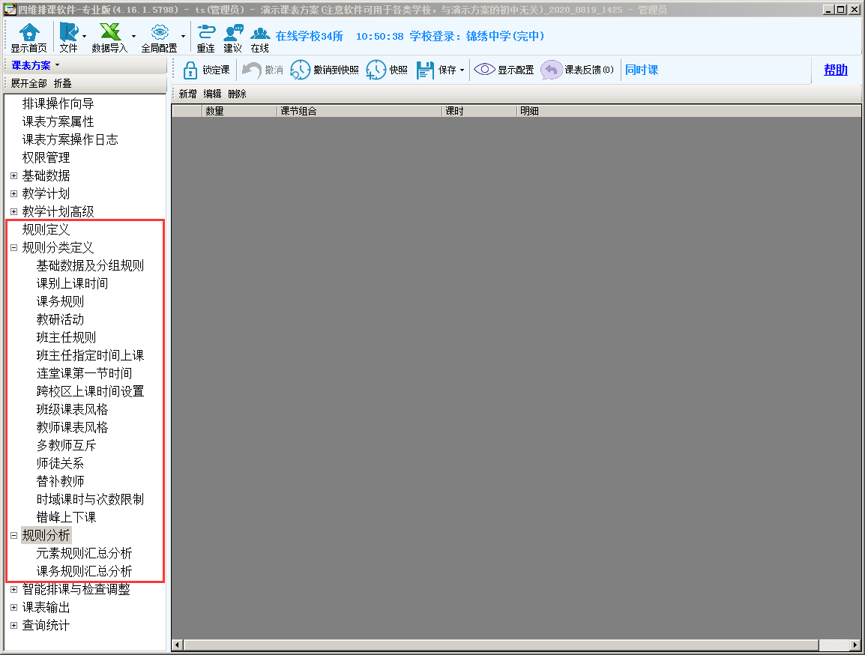This screenshot has width=865, height=655.
Task: Click the 撤销到快照 icon
Action: pos(300,70)
